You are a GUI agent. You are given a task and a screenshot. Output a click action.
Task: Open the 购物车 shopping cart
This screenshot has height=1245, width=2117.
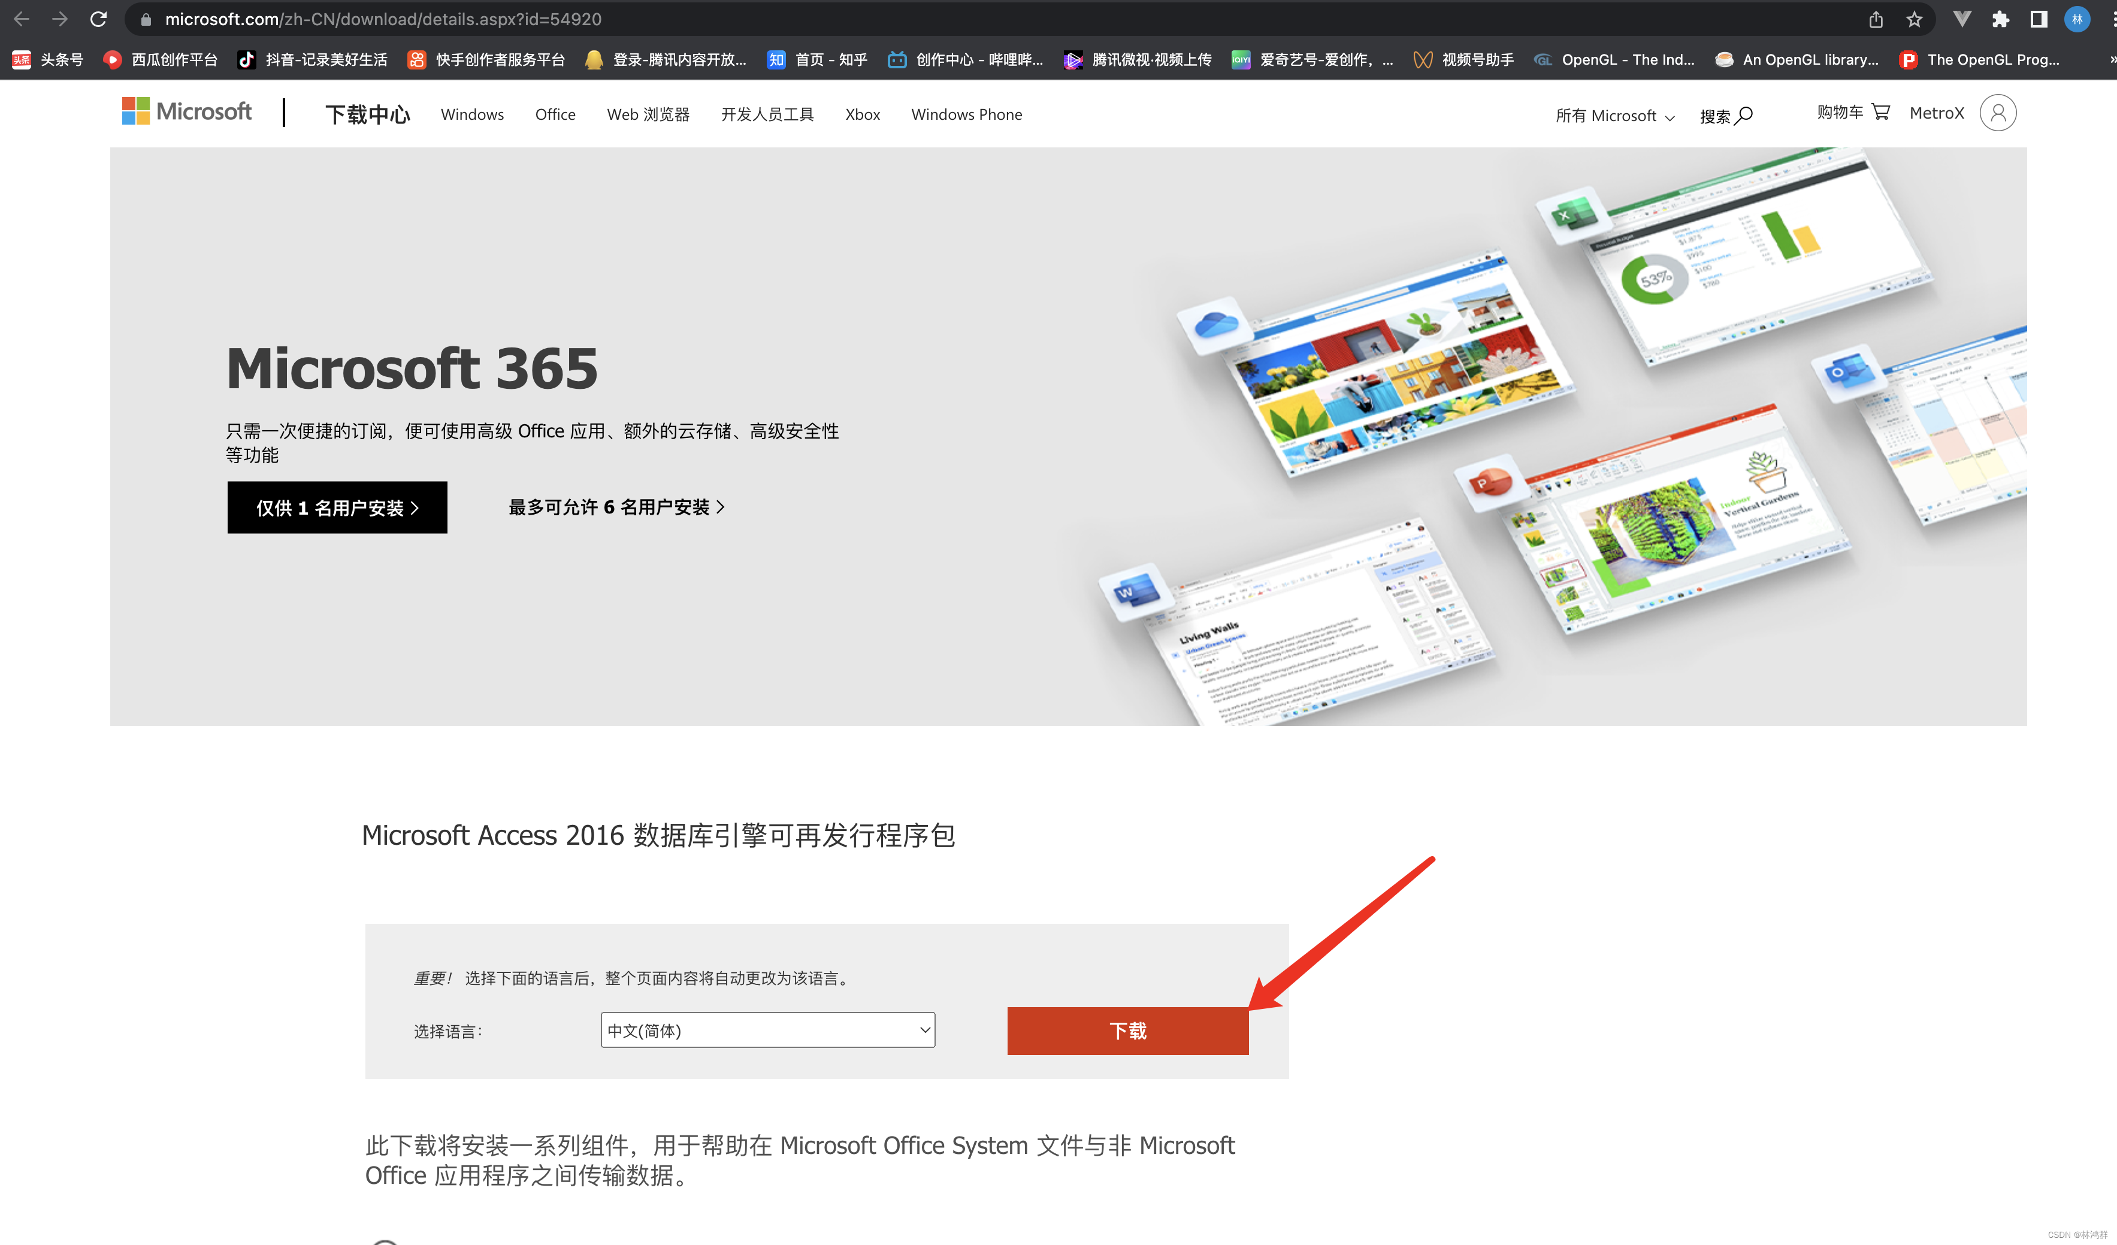click(1853, 111)
